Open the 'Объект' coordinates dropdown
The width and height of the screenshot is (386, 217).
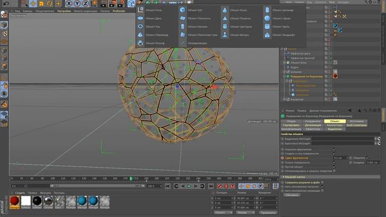(x=223, y=213)
